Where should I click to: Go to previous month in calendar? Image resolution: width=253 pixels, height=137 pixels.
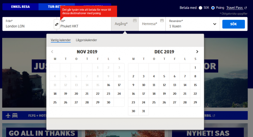52,52
